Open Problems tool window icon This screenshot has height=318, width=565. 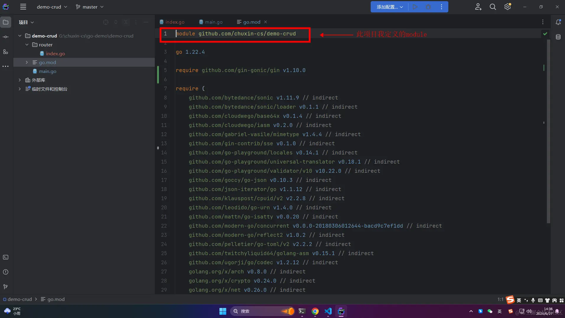6,272
